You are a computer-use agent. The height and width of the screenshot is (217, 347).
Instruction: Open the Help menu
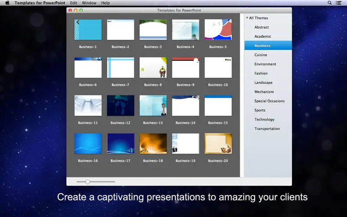[x=105, y=3]
